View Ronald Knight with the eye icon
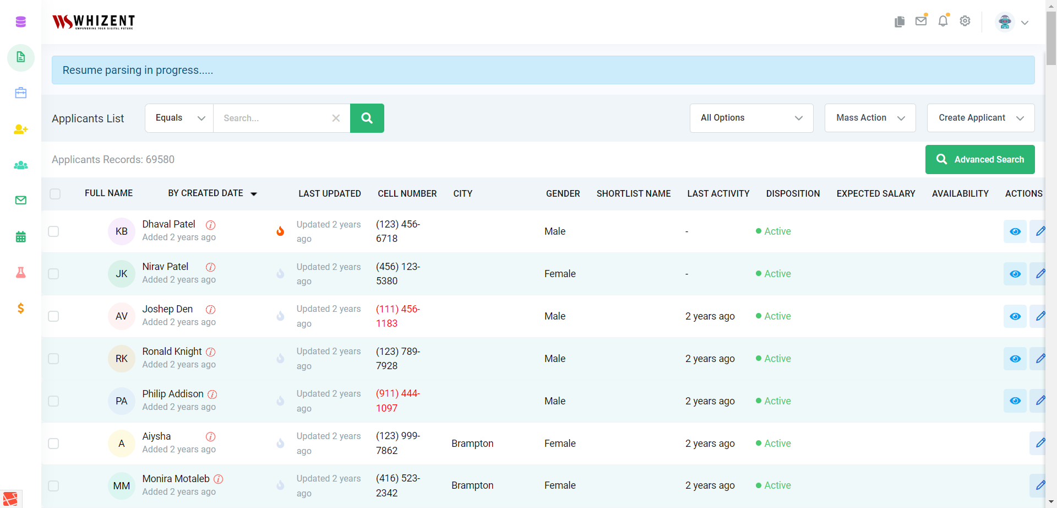 click(x=1015, y=359)
